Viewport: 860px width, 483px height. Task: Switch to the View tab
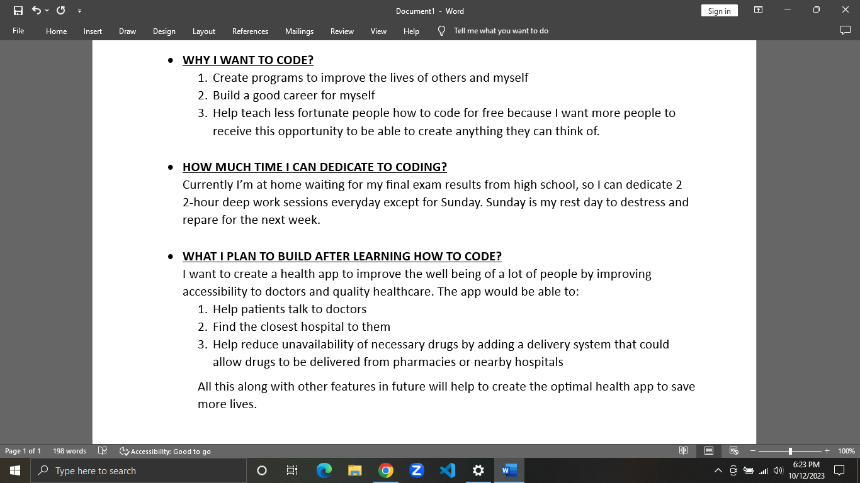[378, 31]
